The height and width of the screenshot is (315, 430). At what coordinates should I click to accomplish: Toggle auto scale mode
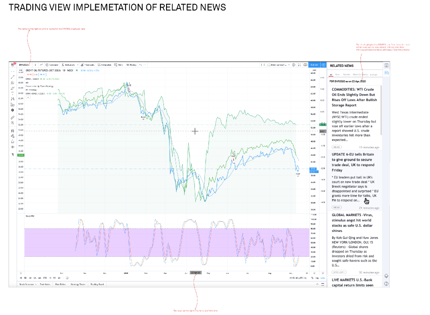(x=323, y=278)
